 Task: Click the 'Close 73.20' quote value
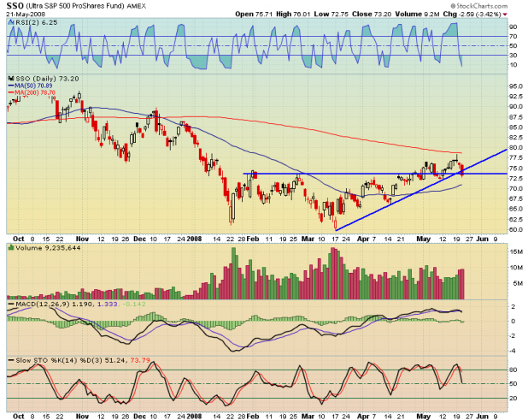coord(372,15)
